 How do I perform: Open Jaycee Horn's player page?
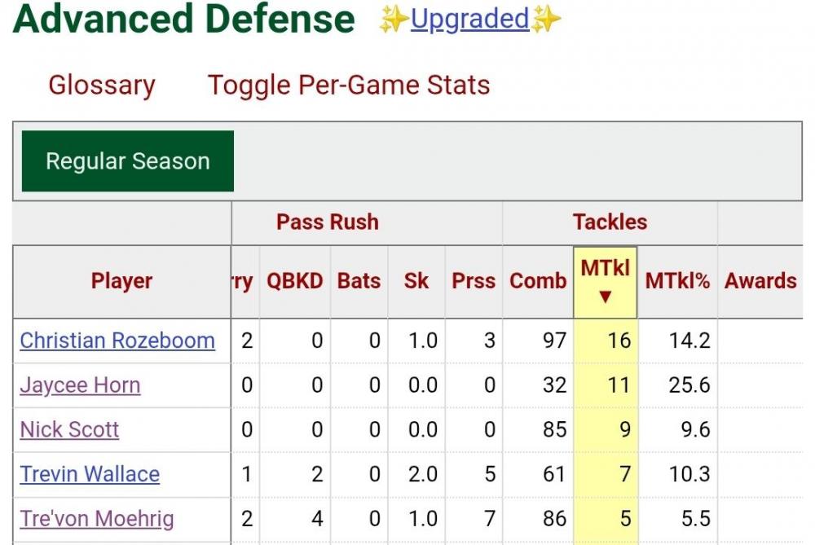pos(80,385)
